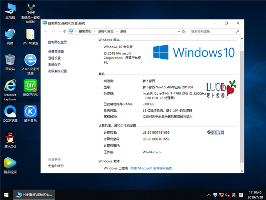Click 高级系统设置 in the sidebar
This screenshot has width=266, height=200.
[x=57, y=71]
